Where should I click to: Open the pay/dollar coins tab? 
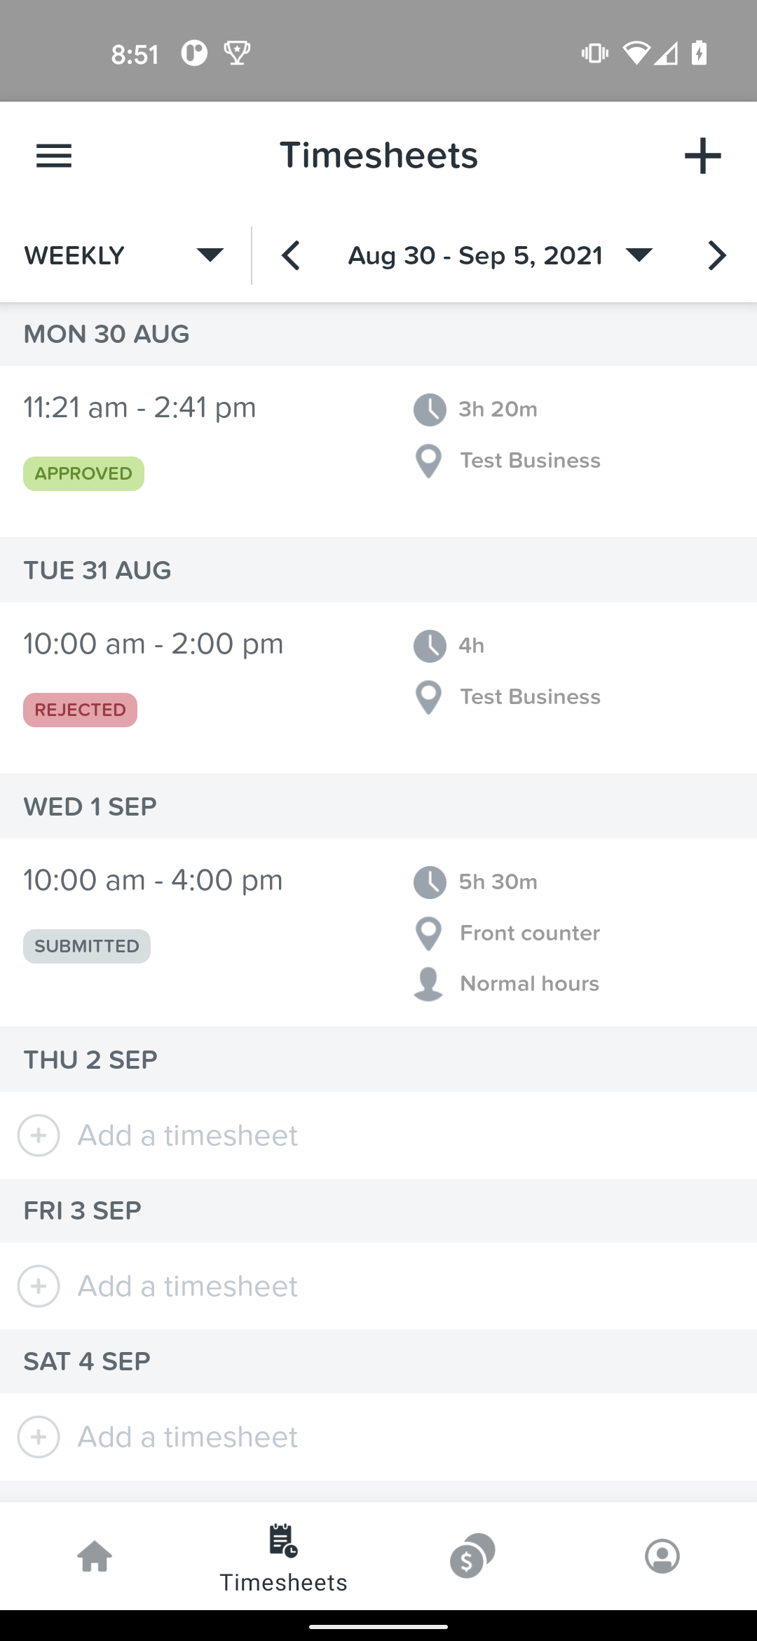472,1556
